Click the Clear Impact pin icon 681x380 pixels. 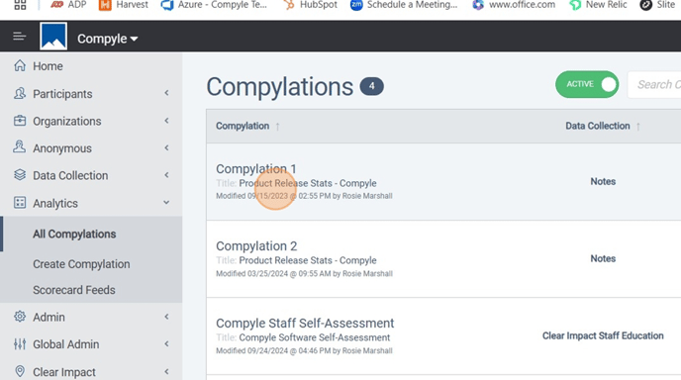tap(20, 371)
